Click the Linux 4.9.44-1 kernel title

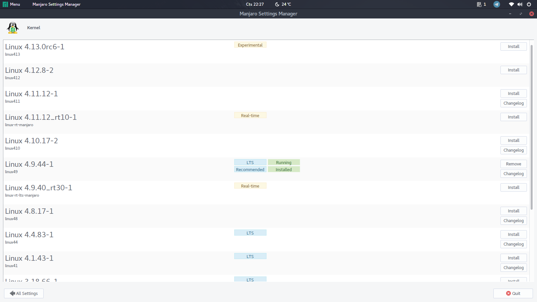click(29, 164)
